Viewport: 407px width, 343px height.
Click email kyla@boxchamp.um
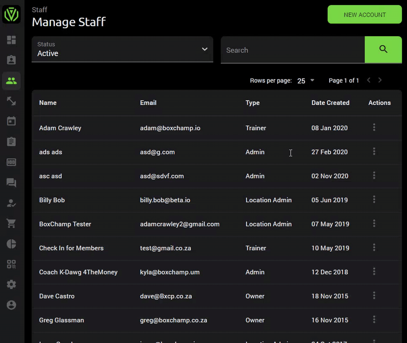170,272
